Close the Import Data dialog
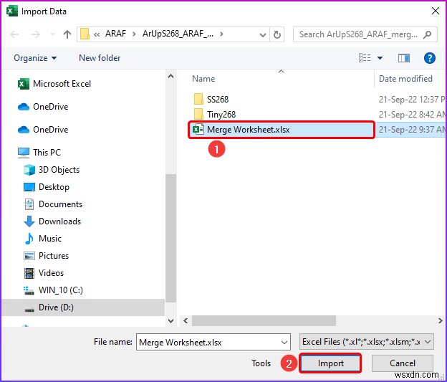 tap(435, 11)
